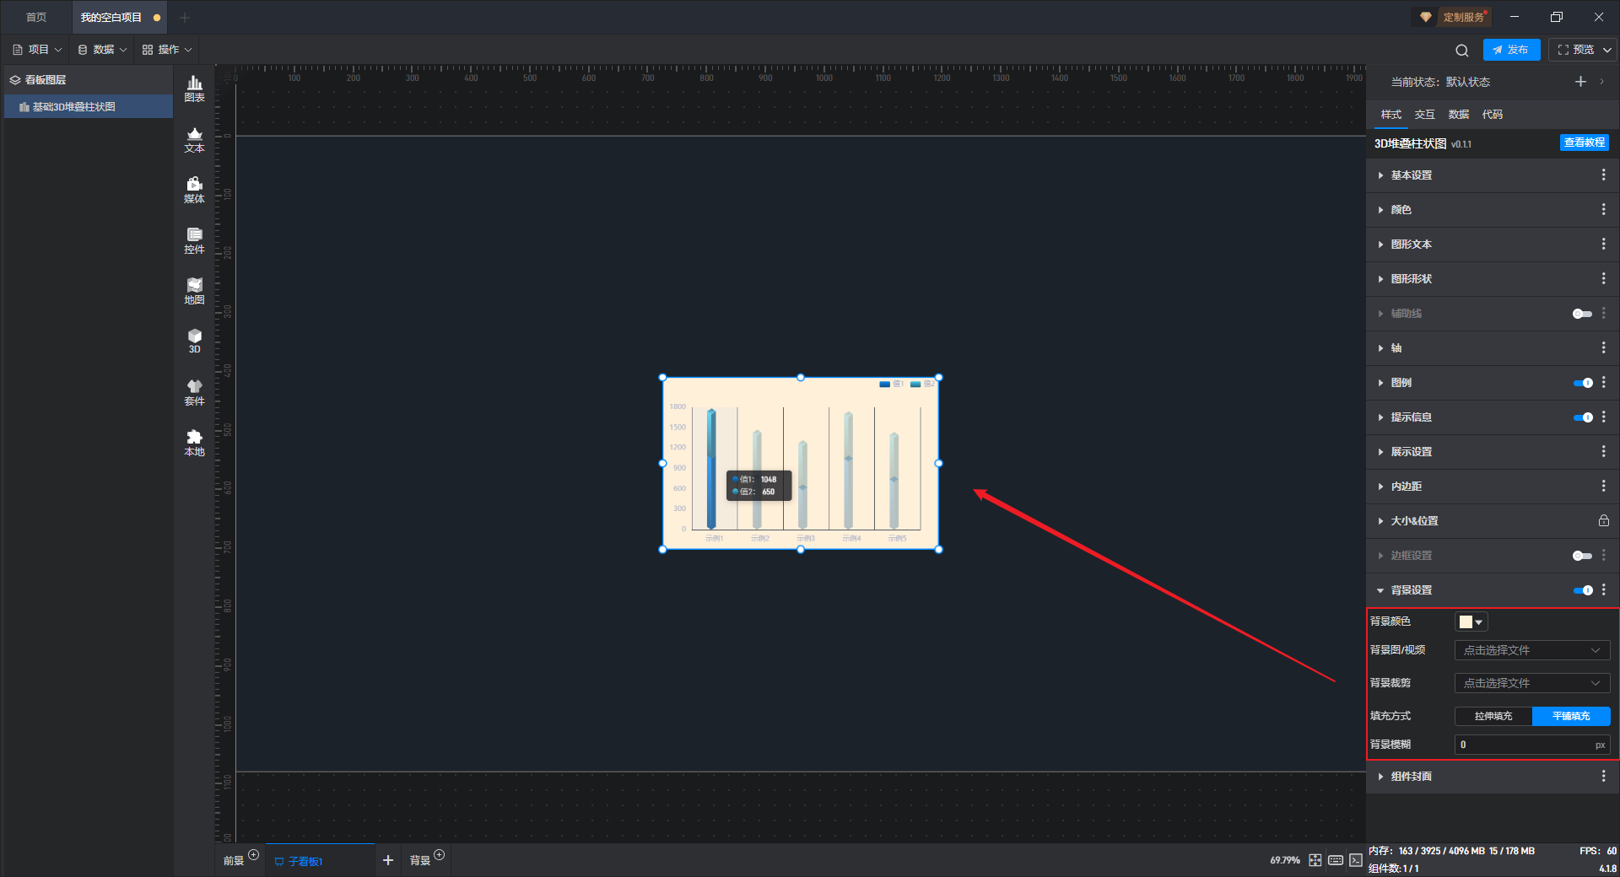Open the 文本 (text) component library

point(194,139)
